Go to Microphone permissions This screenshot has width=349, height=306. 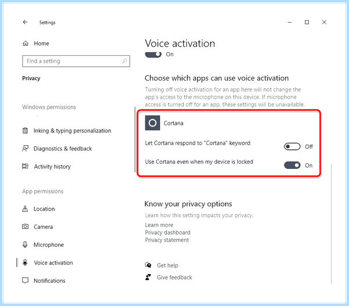pos(48,244)
